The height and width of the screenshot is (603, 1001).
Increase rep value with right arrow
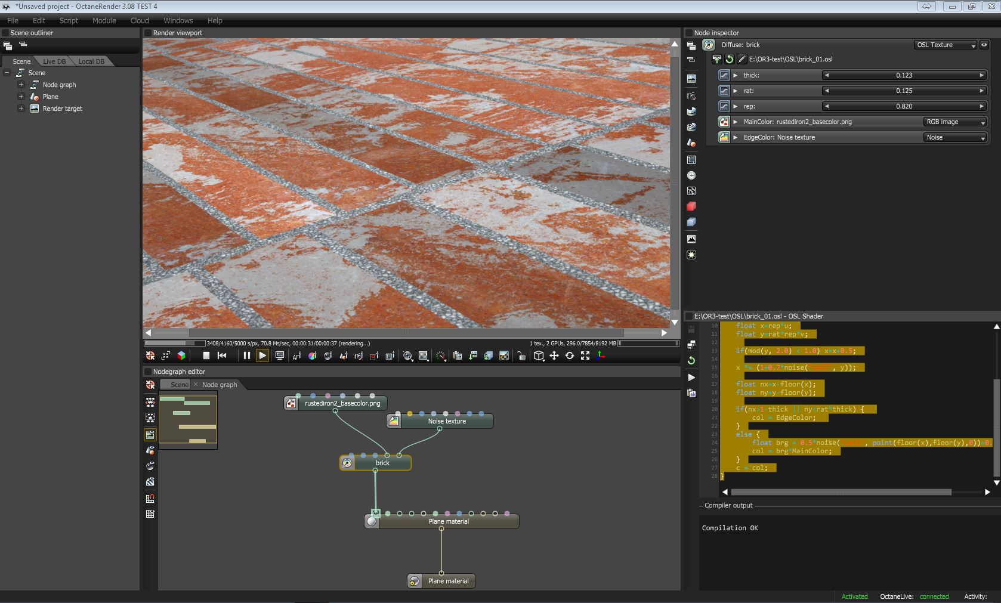pos(981,106)
